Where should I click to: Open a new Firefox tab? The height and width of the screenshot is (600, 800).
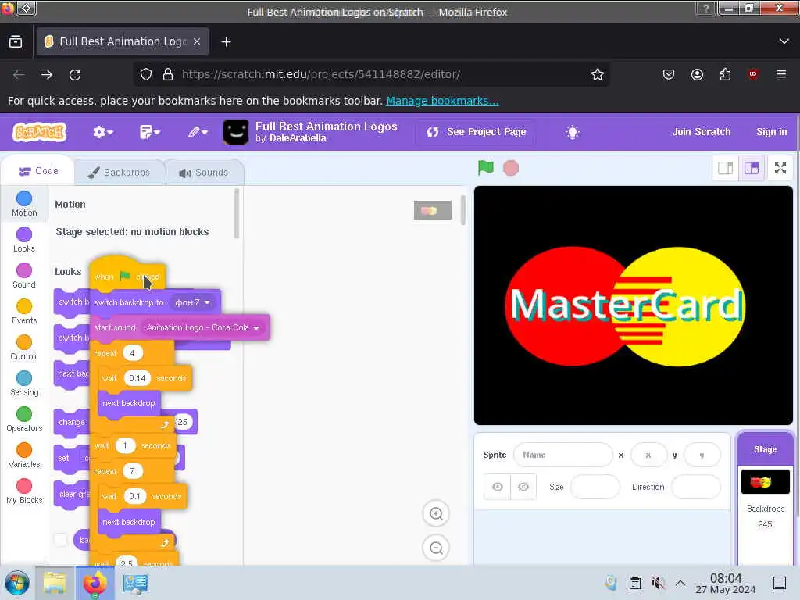pos(226,42)
